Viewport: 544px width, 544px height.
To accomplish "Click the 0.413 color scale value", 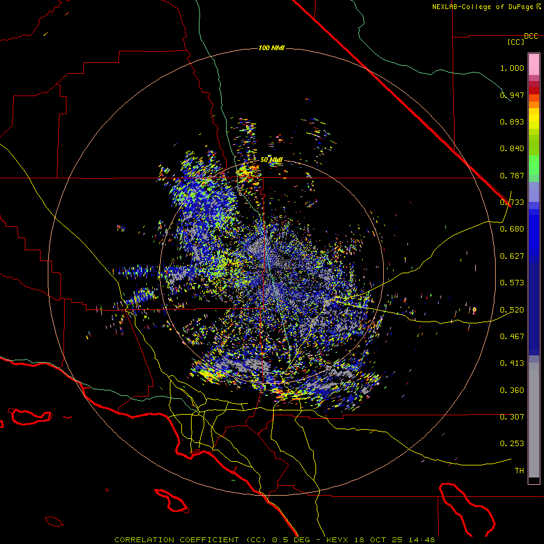I will 512,363.
